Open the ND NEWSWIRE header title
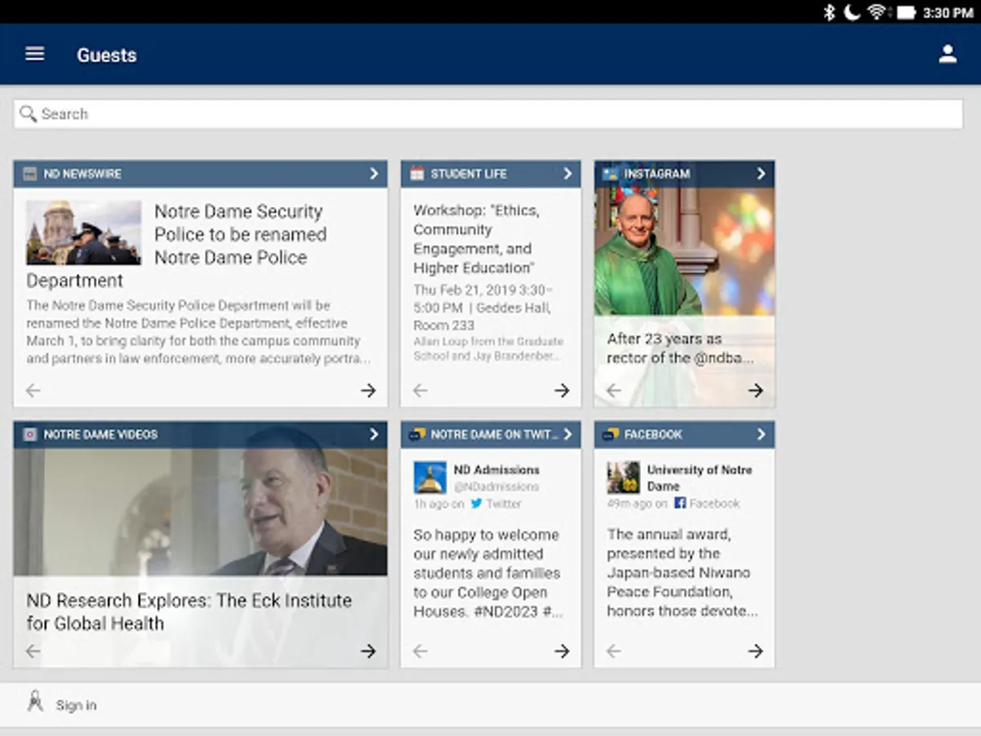The image size is (981, 736). 83,173
